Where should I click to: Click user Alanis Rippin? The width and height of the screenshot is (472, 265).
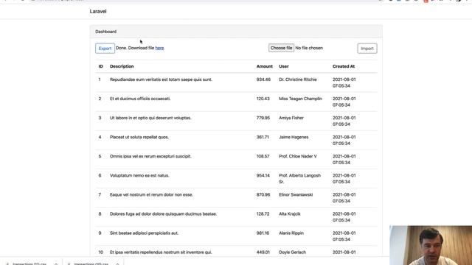291,233
